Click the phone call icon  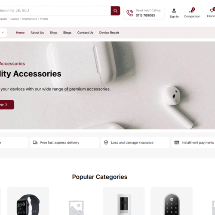point(130,13)
